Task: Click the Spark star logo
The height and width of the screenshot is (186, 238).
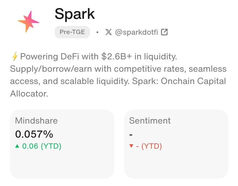Action: pyautogui.click(x=29, y=22)
